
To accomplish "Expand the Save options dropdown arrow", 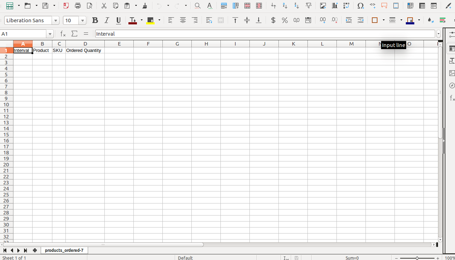I will click(x=54, y=6).
